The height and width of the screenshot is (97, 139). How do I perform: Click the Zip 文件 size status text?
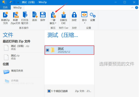83,91
